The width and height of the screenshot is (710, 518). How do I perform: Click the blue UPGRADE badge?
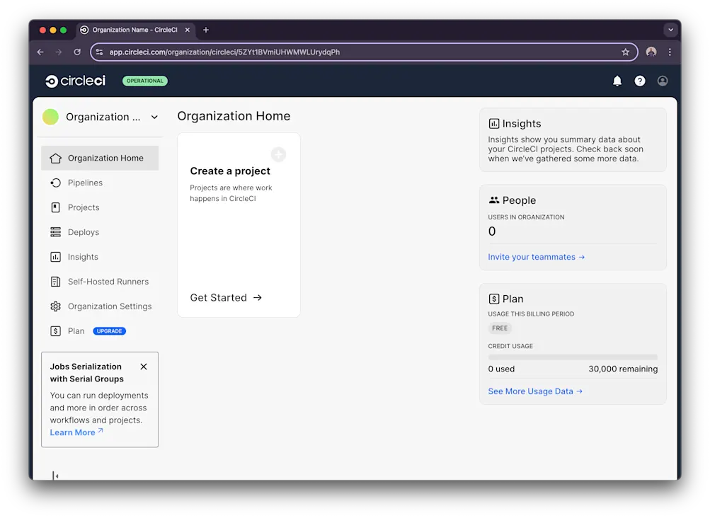110,331
